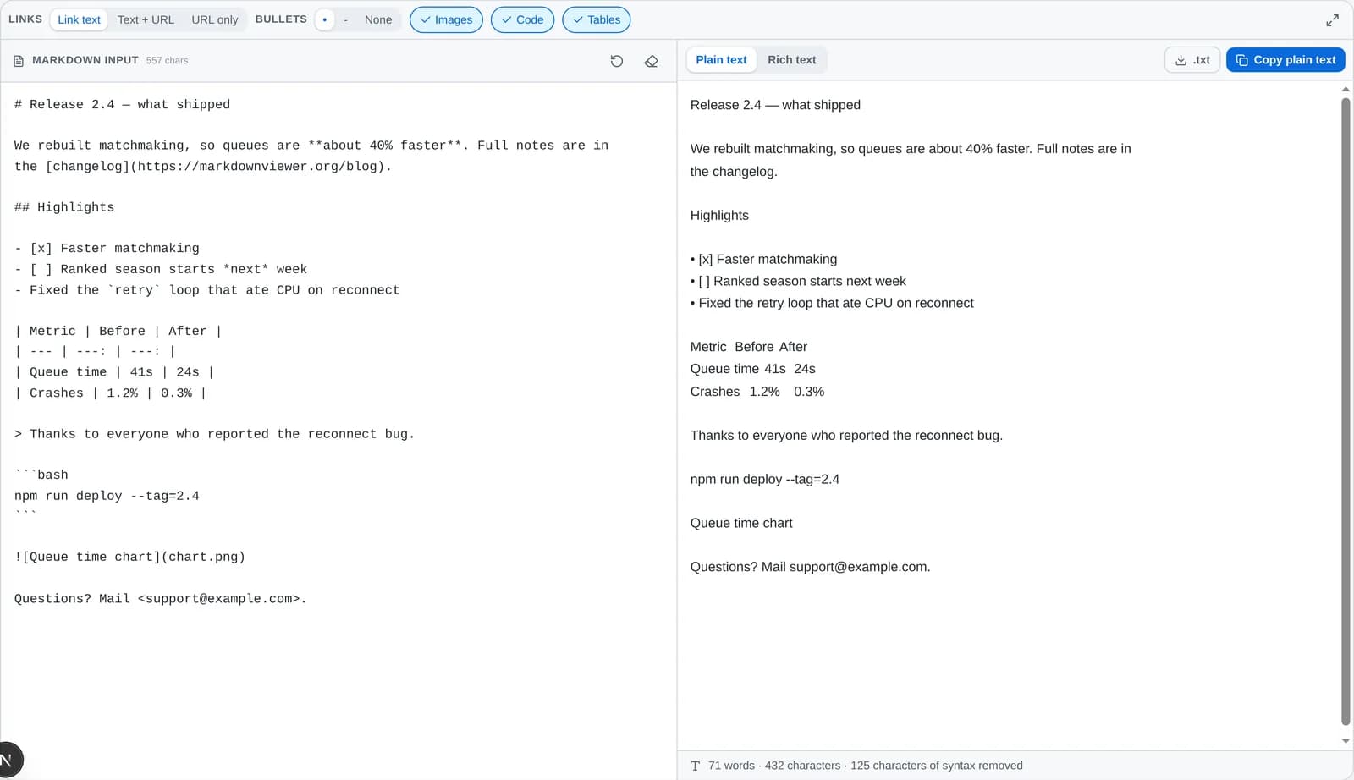This screenshot has height=780, width=1354.
Task: Toggle the Tables option
Action: coord(596,19)
